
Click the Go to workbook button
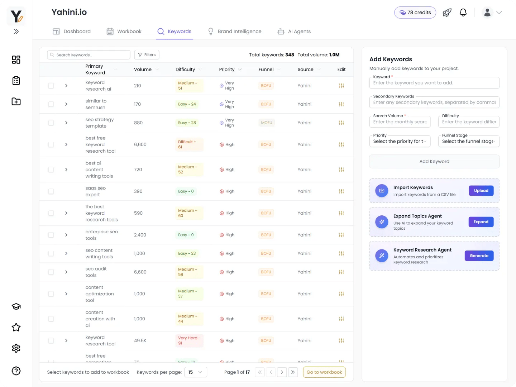(324, 372)
